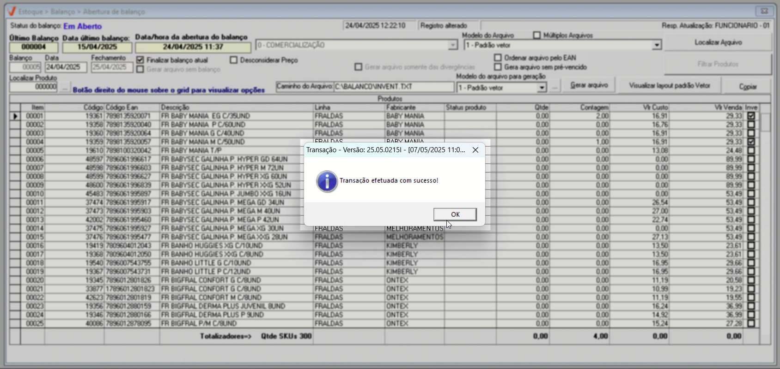
Task: Toggle Gerar arquivo somente das divergências
Action: click(358, 67)
